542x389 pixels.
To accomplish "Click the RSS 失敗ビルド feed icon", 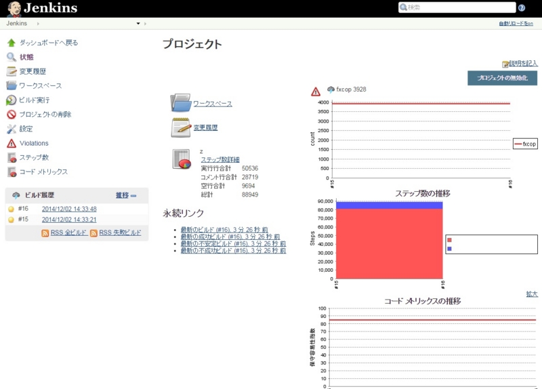I will (x=93, y=233).
